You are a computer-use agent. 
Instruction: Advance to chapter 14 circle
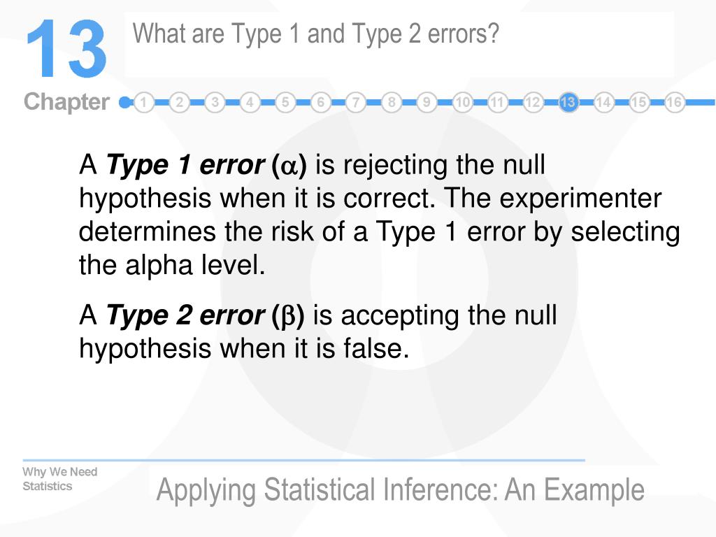coord(603,102)
